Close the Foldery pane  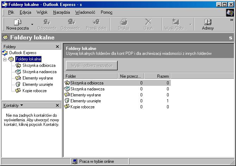57,47
